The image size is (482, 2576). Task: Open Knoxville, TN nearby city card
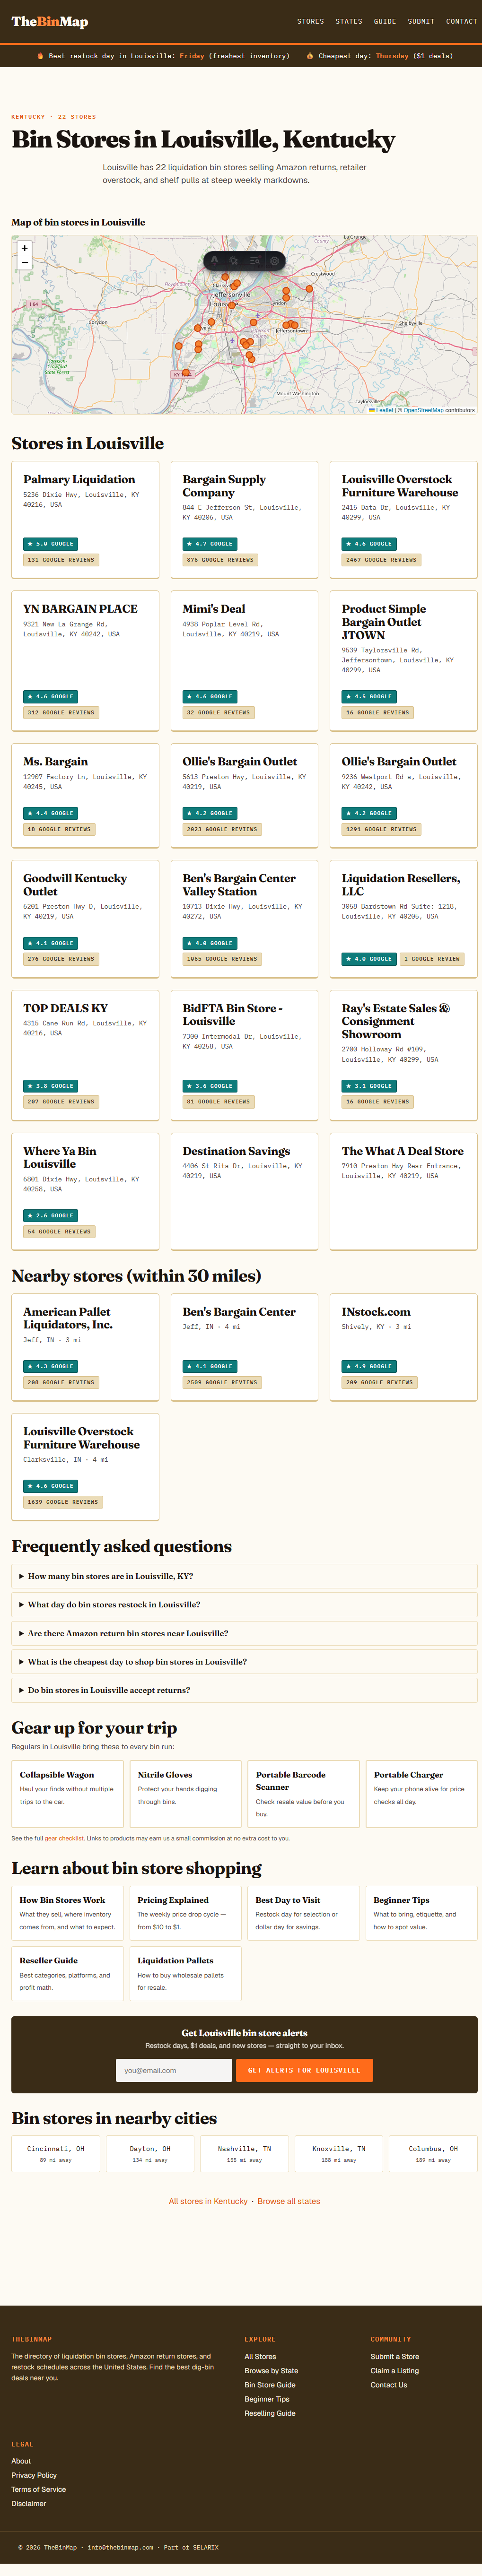click(x=339, y=2153)
